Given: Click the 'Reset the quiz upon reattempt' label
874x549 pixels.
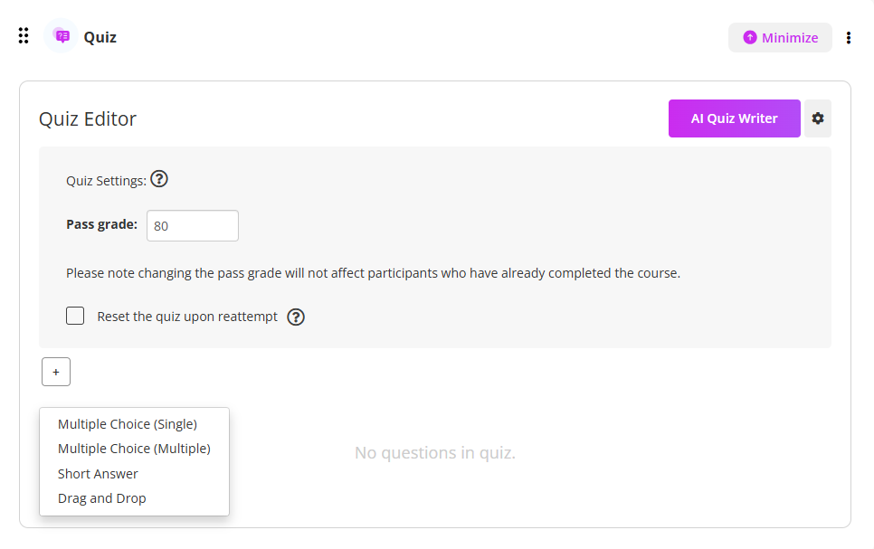Looking at the screenshot, I should pos(187,317).
